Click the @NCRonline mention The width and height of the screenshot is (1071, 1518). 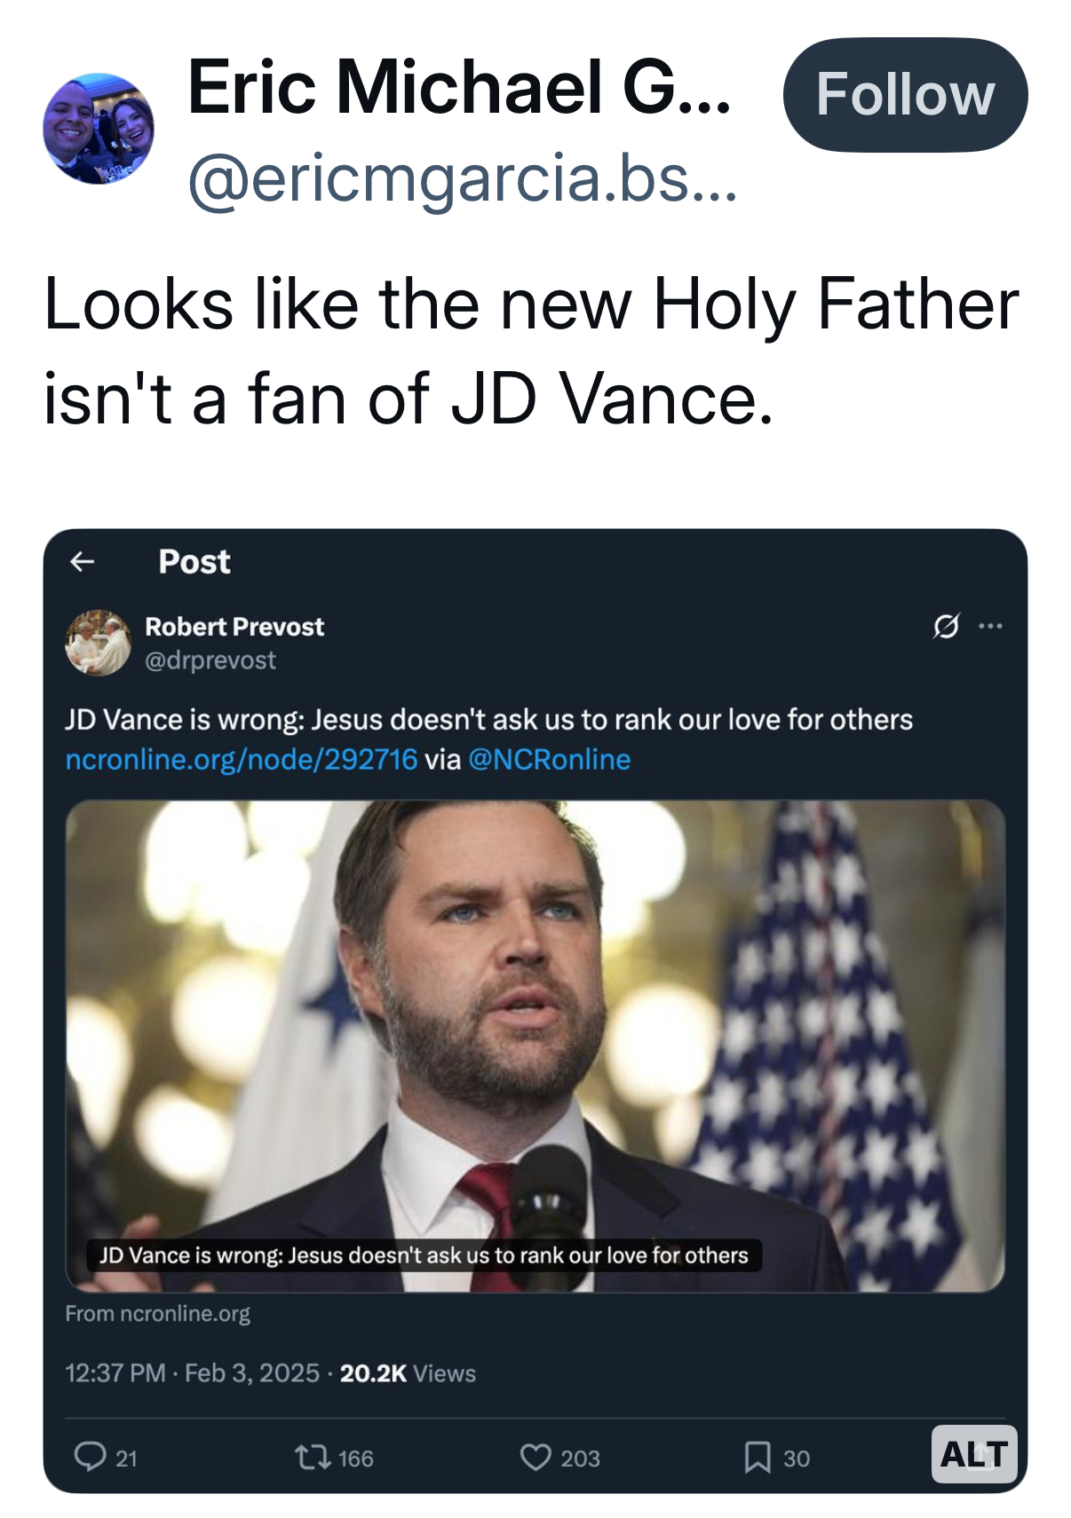click(x=549, y=759)
